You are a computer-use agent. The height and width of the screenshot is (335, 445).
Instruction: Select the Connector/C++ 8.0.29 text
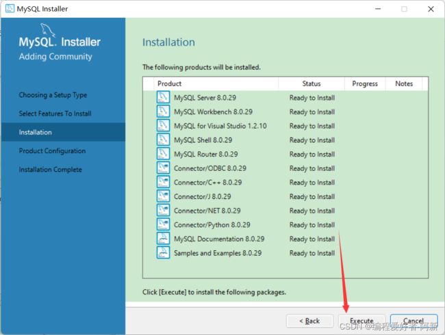click(x=207, y=183)
